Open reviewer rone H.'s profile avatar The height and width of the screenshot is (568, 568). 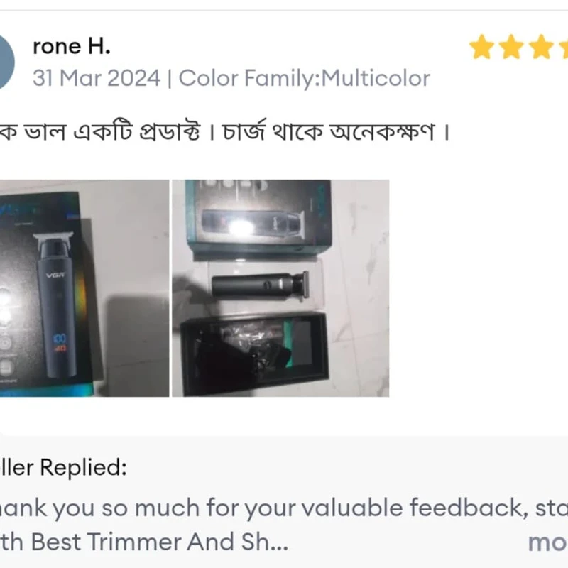(x=6, y=62)
